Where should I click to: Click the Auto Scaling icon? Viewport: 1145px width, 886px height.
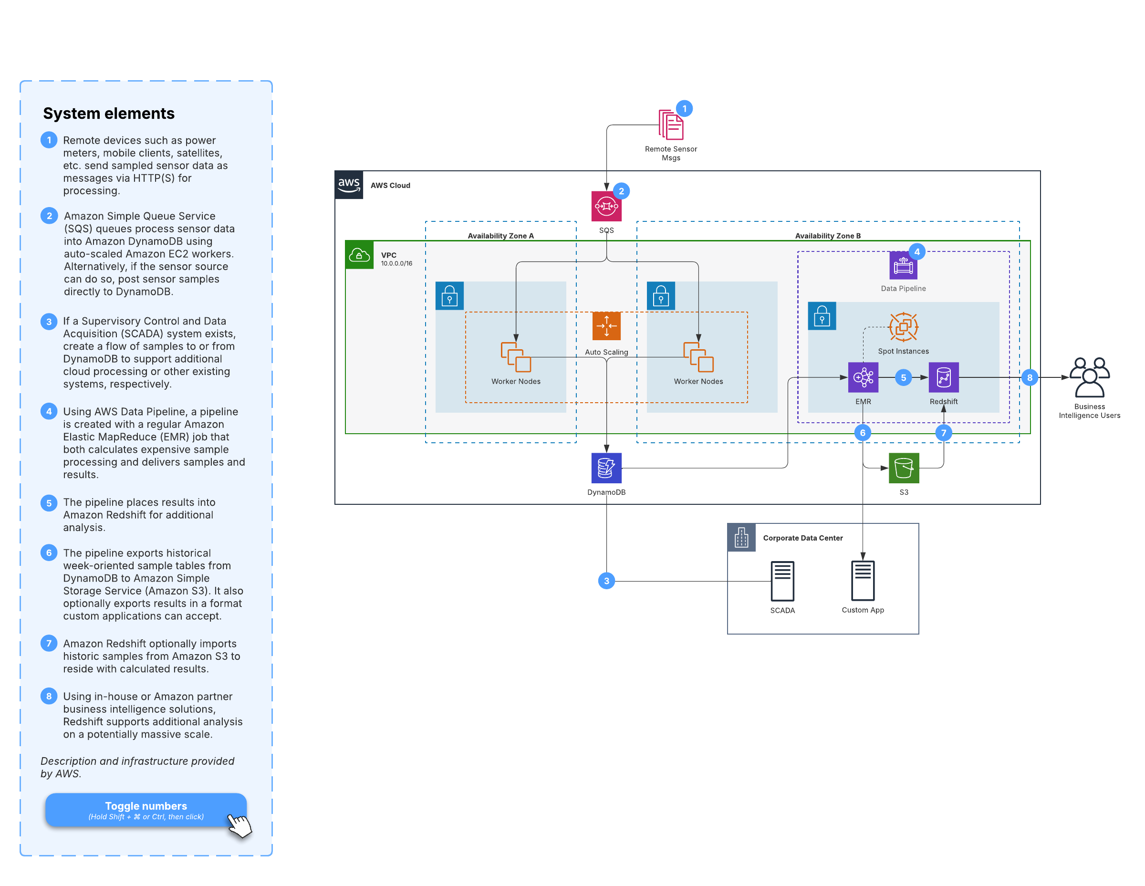pos(606,326)
